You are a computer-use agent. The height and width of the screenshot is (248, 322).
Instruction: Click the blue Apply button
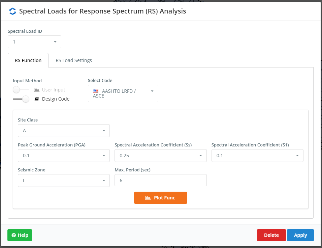300,235
